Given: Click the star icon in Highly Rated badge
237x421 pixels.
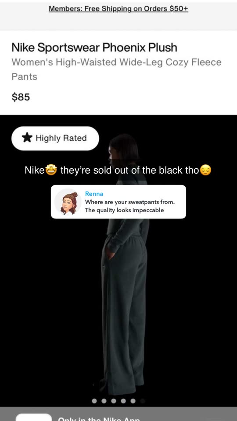Looking at the screenshot, I should pyautogui.click(x=27, y=138).
